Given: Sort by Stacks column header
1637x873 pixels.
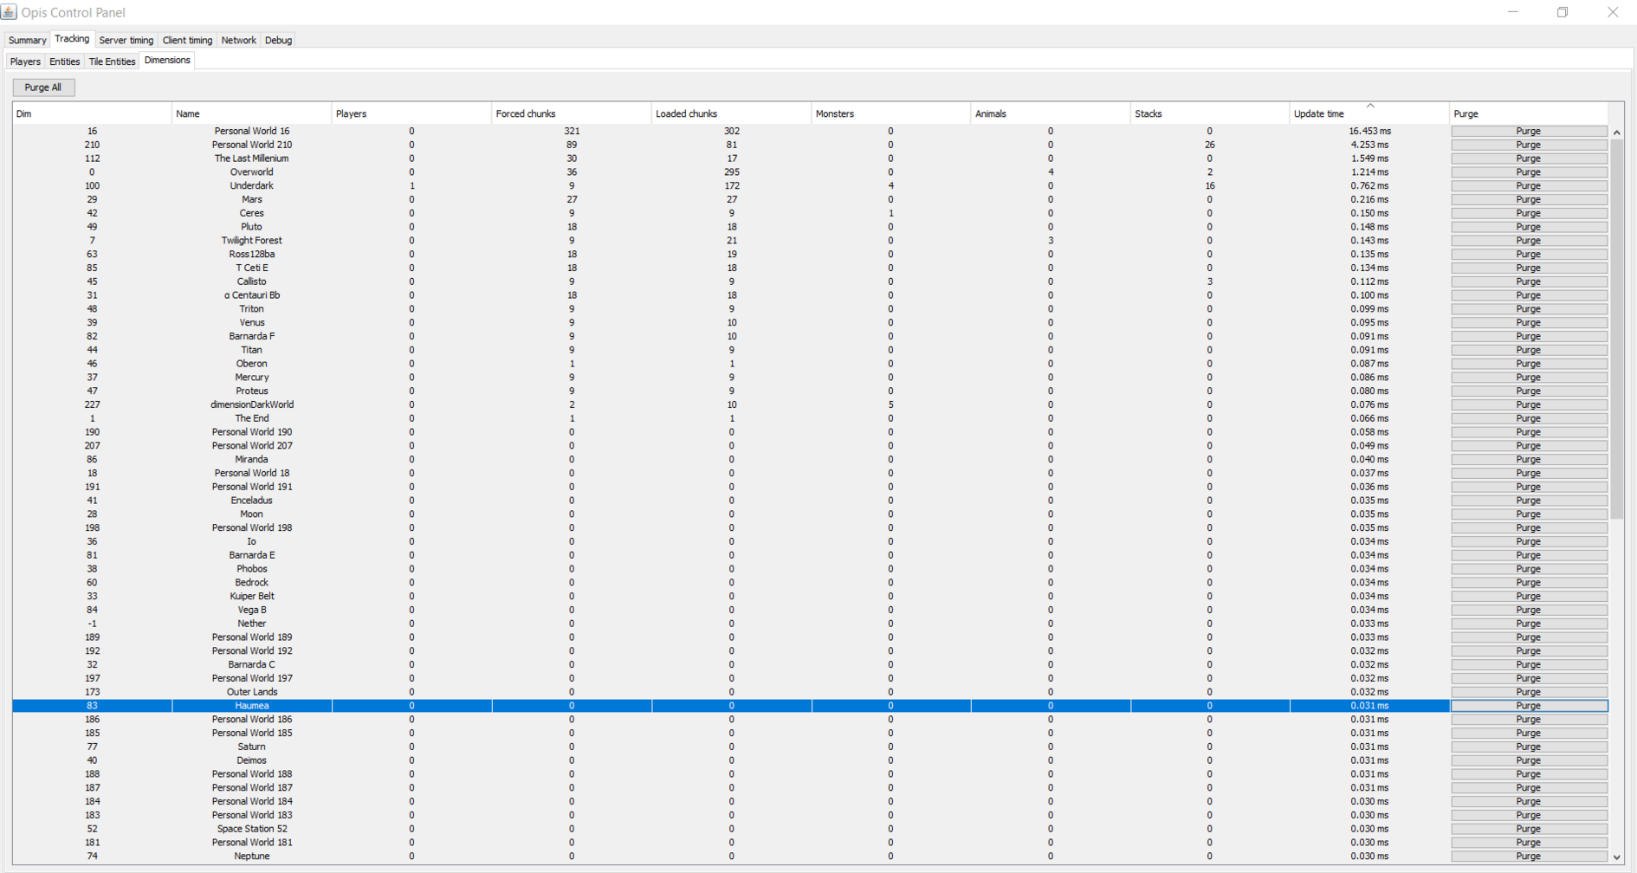Looking at the screenshot, I should coord(1209,113).
